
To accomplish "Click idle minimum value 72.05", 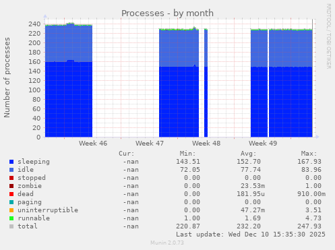I will click(x=190, y=170).
